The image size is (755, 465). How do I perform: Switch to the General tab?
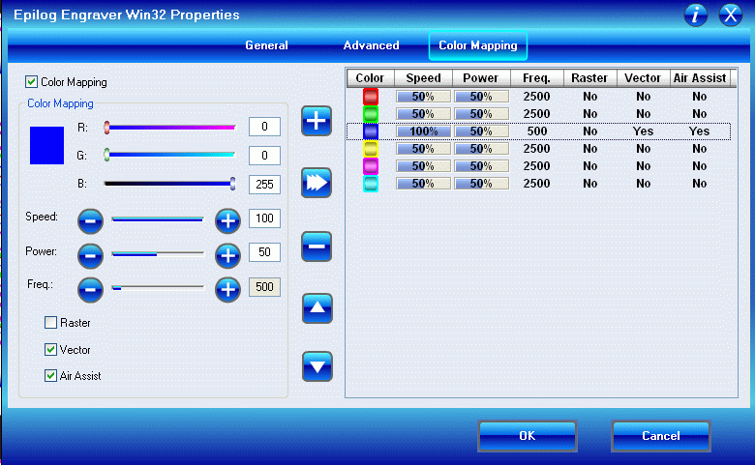(266, 45)
